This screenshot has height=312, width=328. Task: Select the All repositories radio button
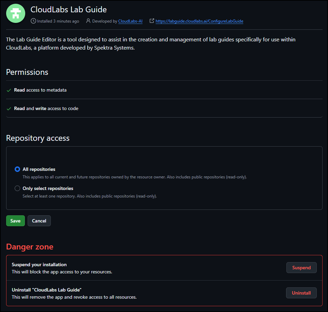coord(17,169)
